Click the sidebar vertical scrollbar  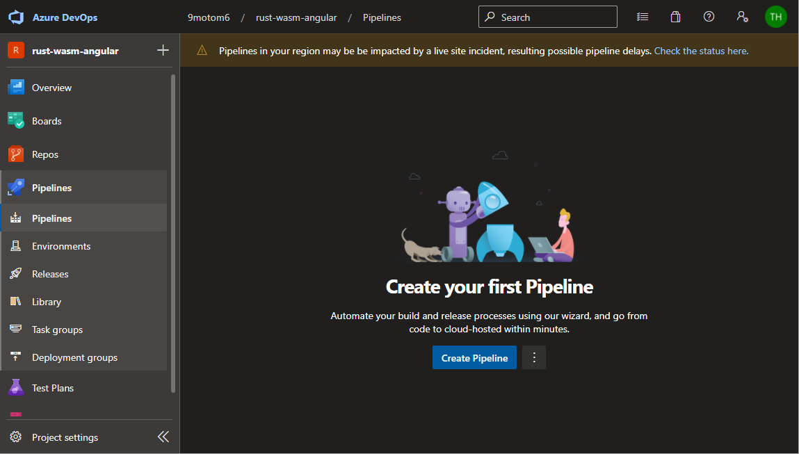[173, 234]
